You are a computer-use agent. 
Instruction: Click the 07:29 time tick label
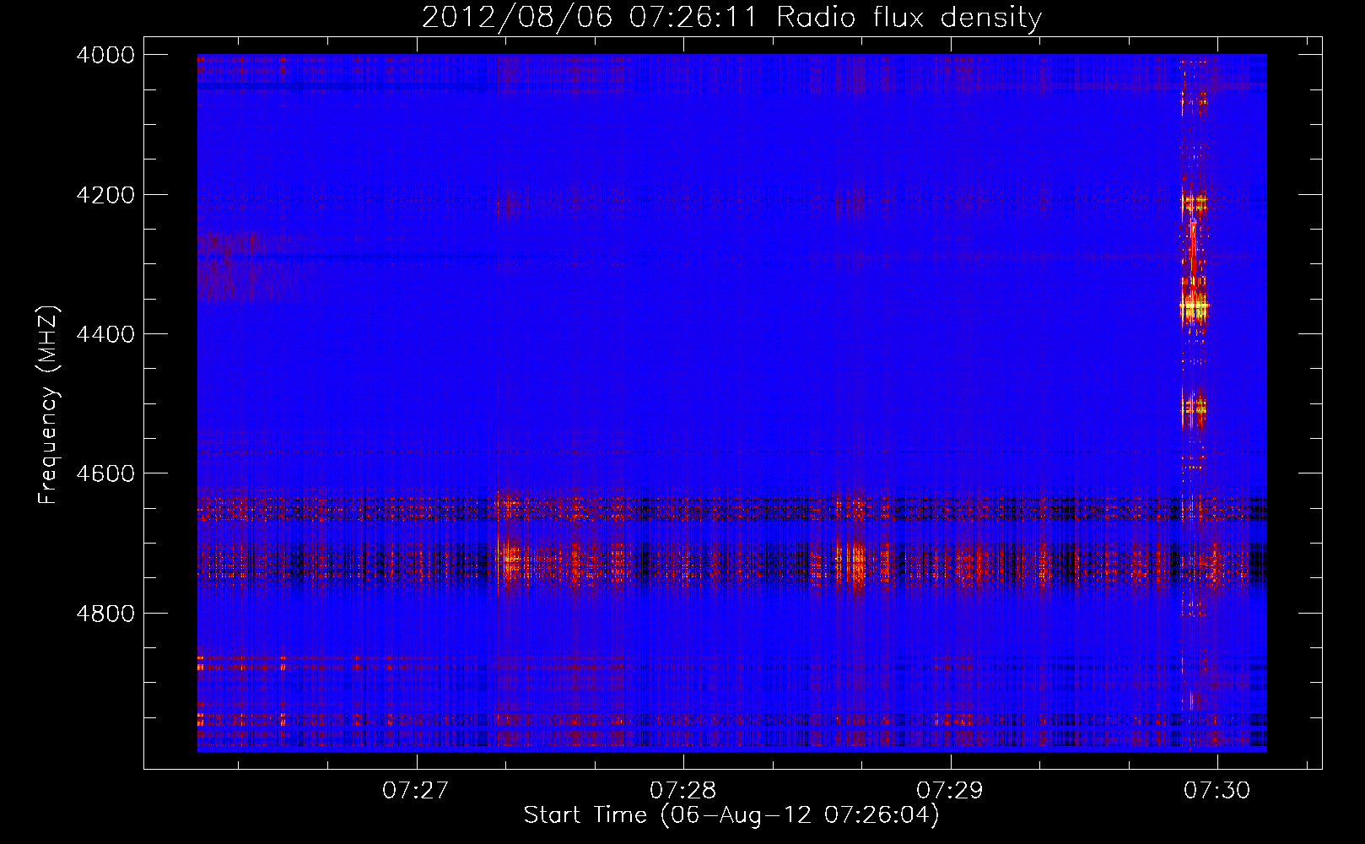click(950, 791)
